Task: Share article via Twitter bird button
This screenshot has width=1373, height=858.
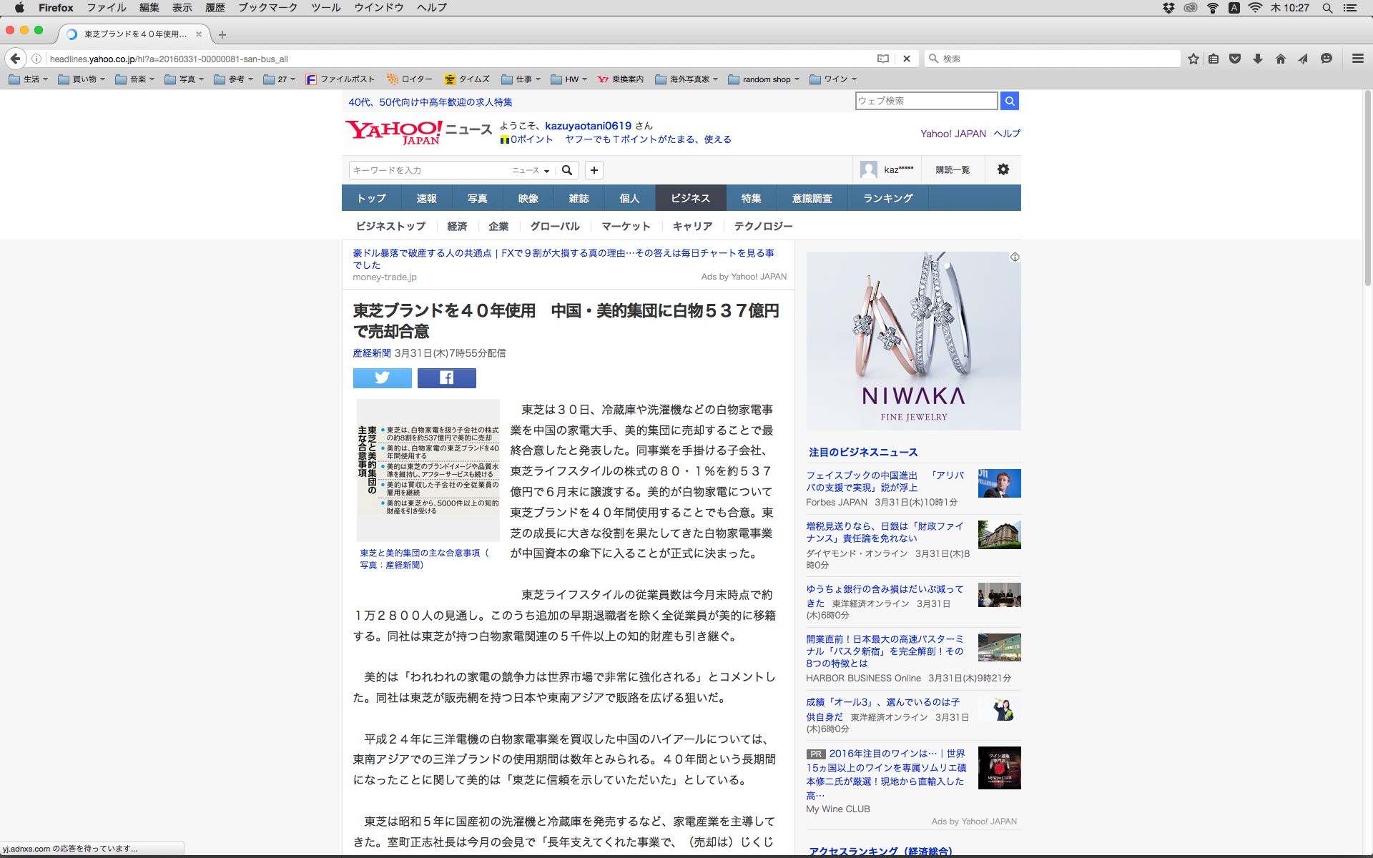Action: (382, 378)
